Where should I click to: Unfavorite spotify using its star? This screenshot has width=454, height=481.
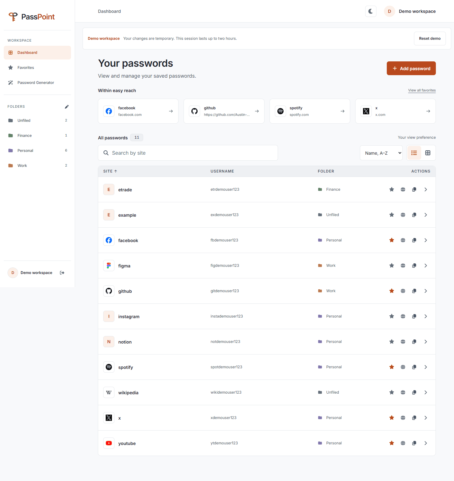391,367
